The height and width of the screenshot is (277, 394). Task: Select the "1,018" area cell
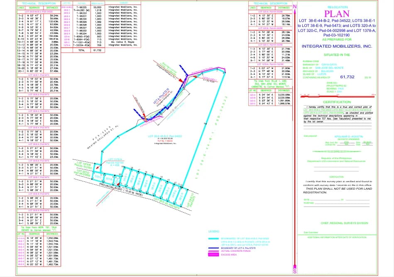point(98,10)
